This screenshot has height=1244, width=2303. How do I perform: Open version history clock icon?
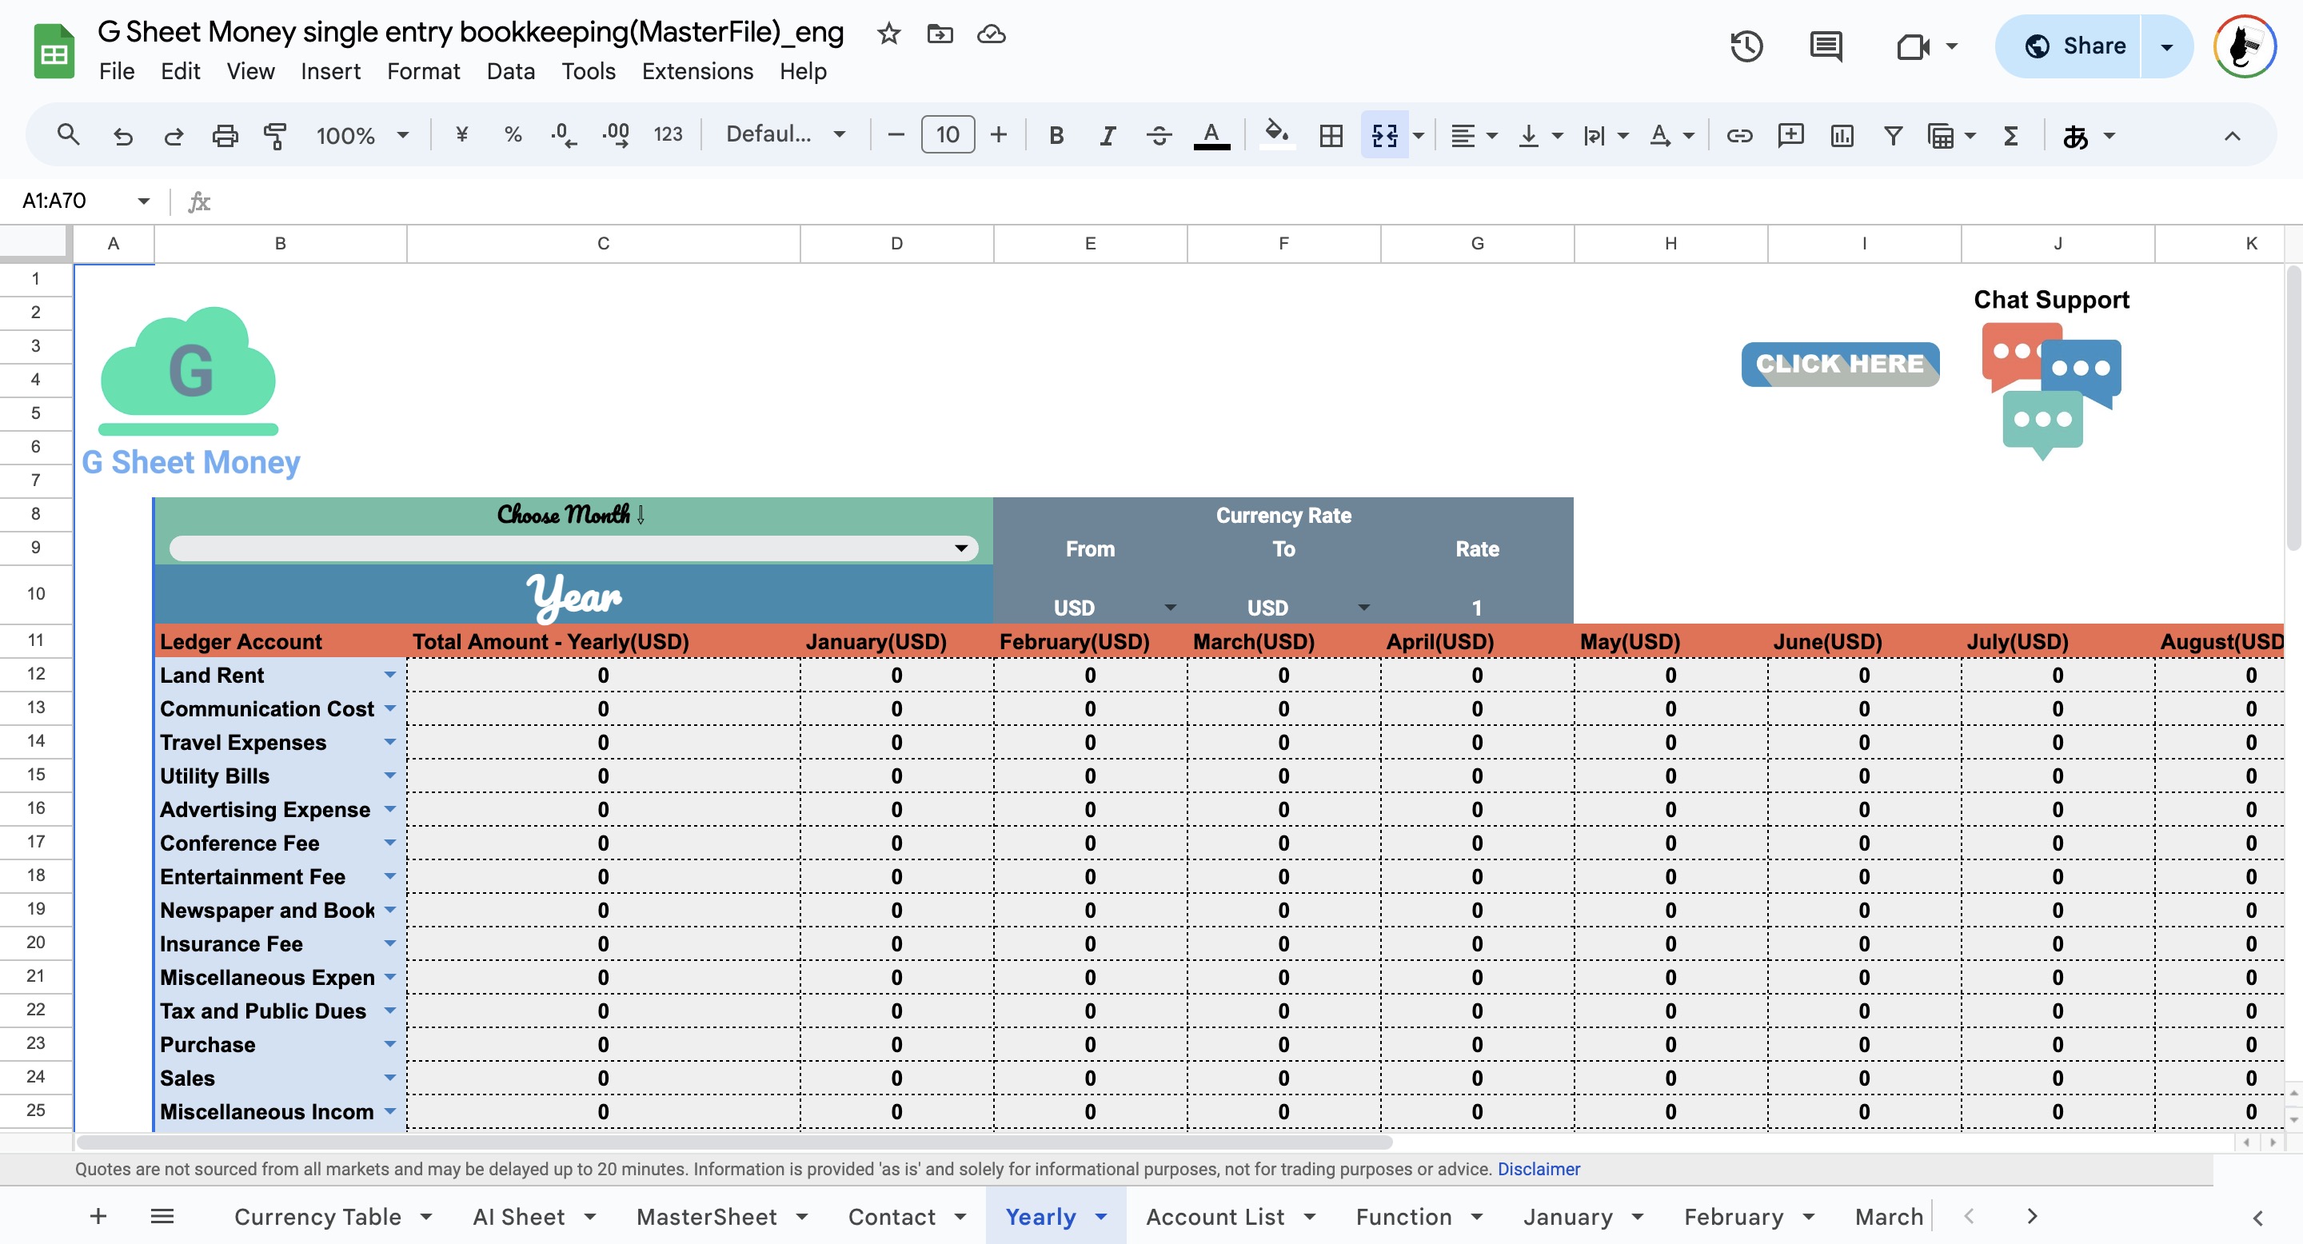click(1746, 46)
